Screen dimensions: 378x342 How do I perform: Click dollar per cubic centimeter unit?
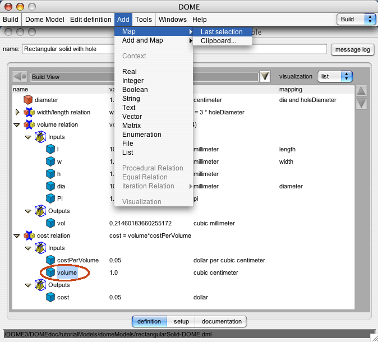pyautogui.click(x=229, y=260)
